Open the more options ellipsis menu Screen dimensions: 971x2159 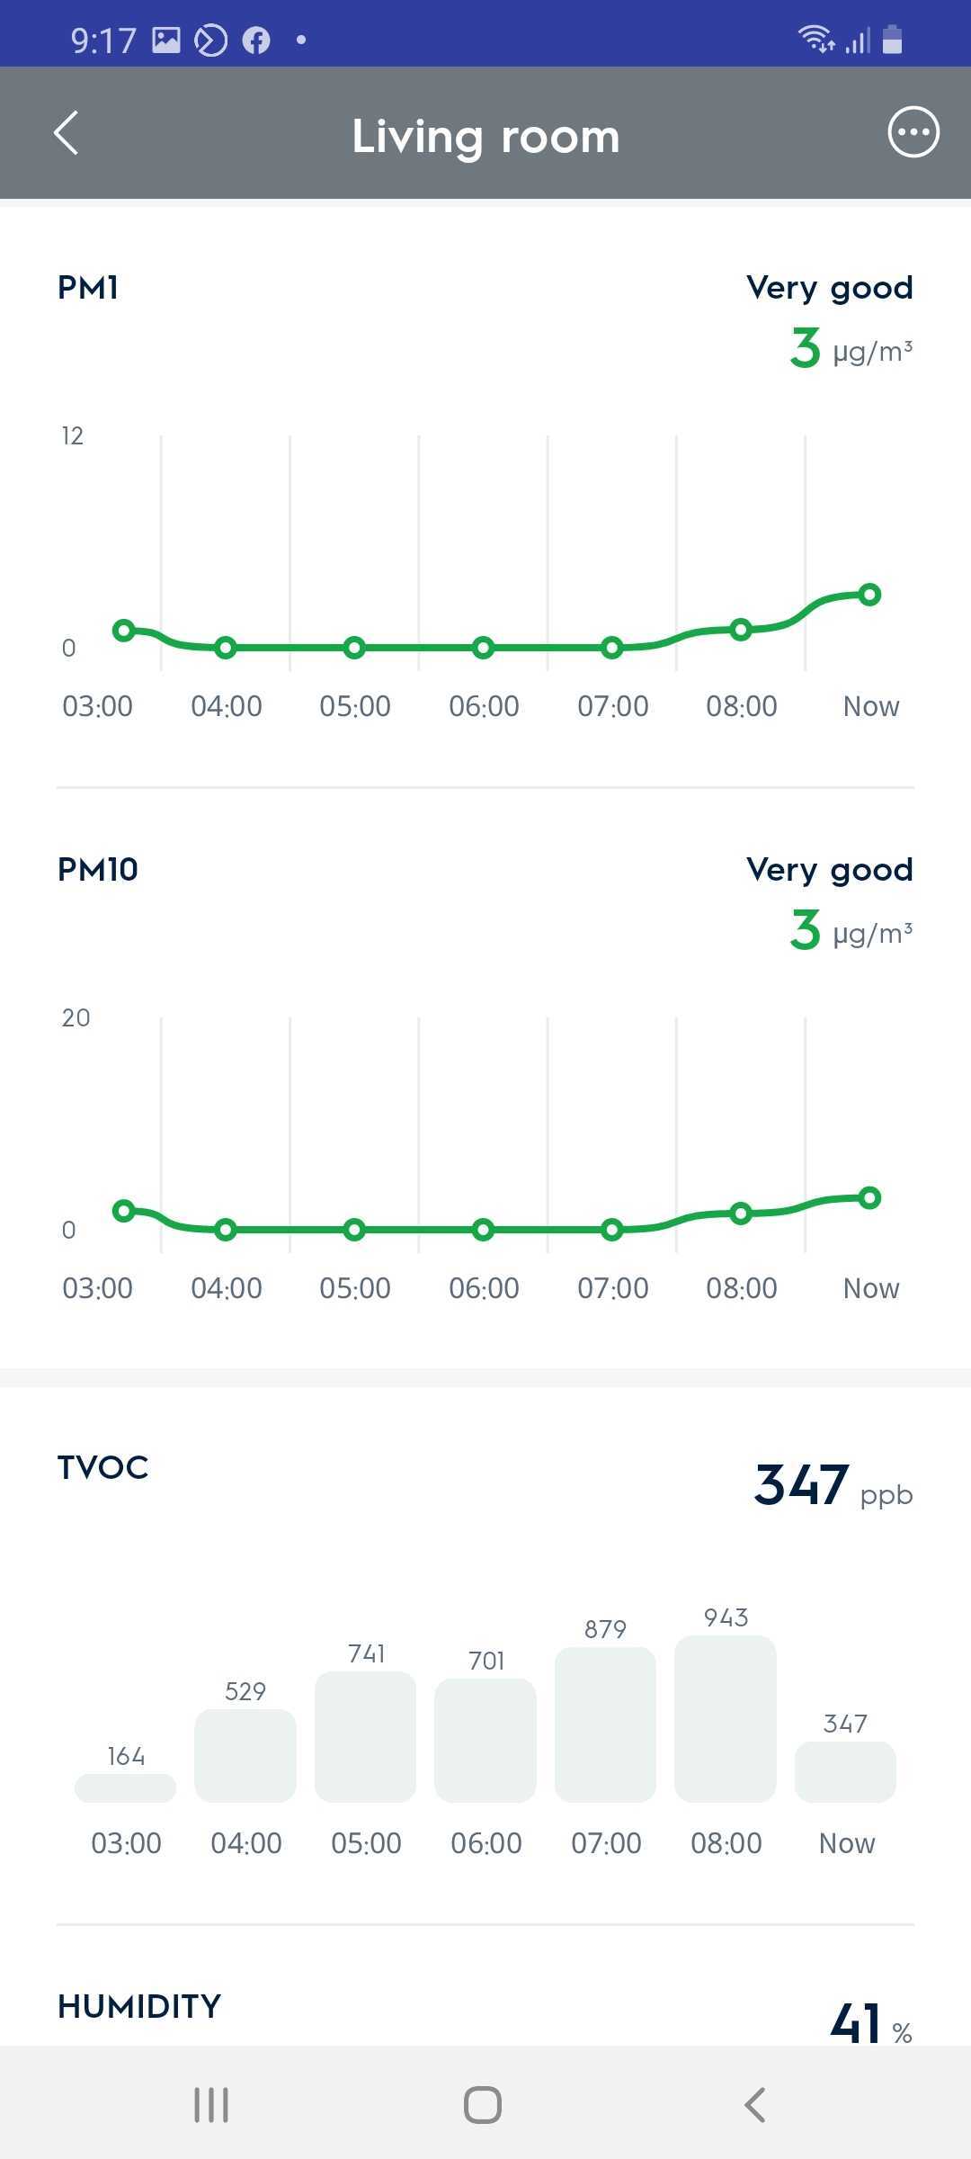coord(913,133)
